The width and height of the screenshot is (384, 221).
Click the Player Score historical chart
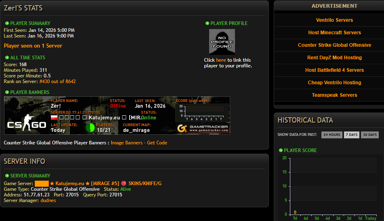tap(331, 187)
